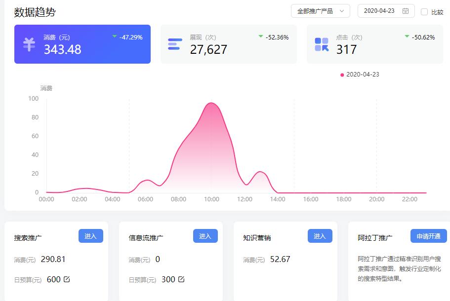Click the ¥ icon on the 消费 card

pyautogui.click(x=30, y=44)
